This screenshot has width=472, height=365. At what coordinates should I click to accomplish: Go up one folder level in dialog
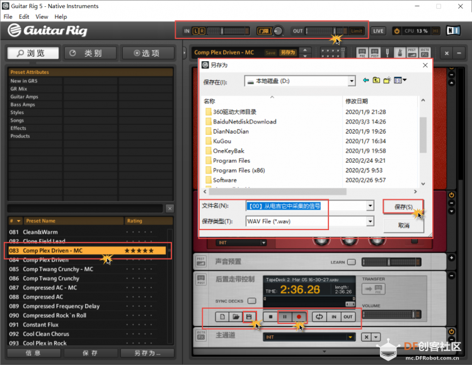pyautogui.click(x=376, y=80)
